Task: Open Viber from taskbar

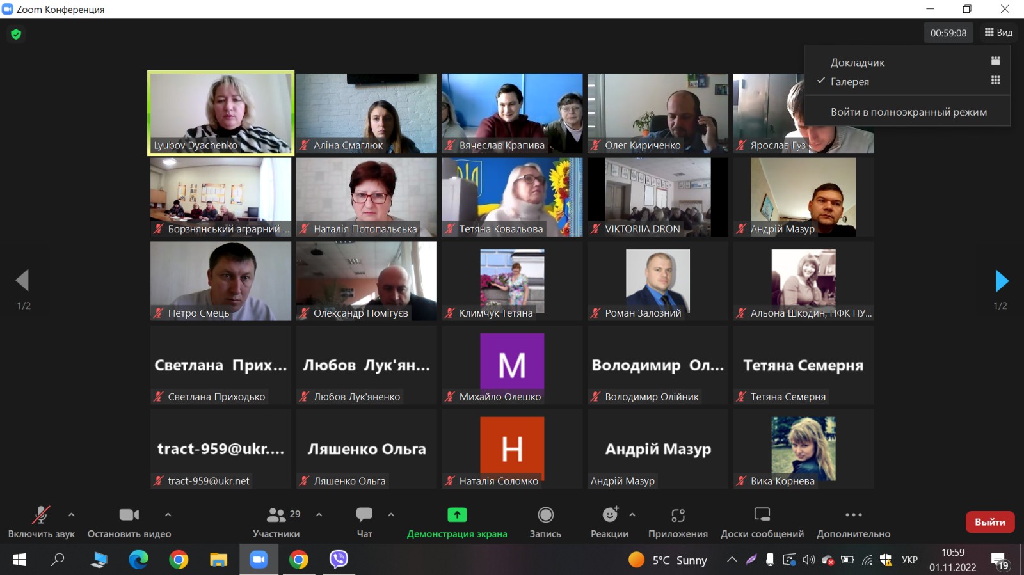Action: (x=339, y=560)
